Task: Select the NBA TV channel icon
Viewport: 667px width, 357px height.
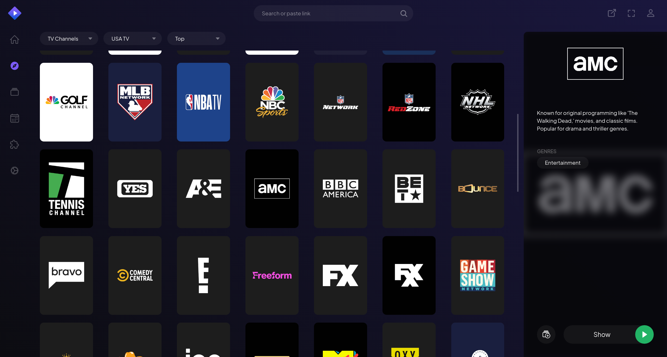Action: pos(203,102)
